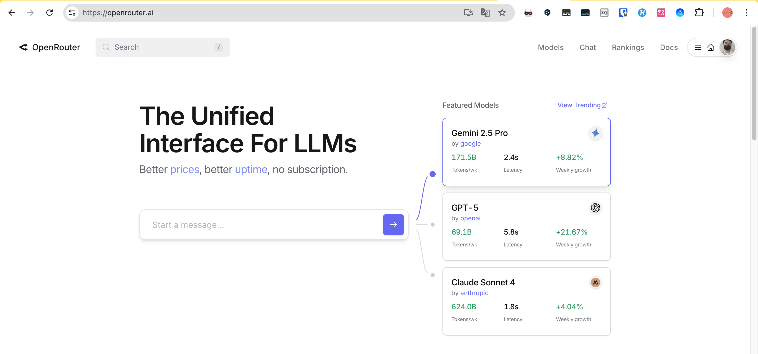The width and height of the screenshot is (758, 354).
Task: Open the browser extensions puzzle menu
Action: [699, 13]
